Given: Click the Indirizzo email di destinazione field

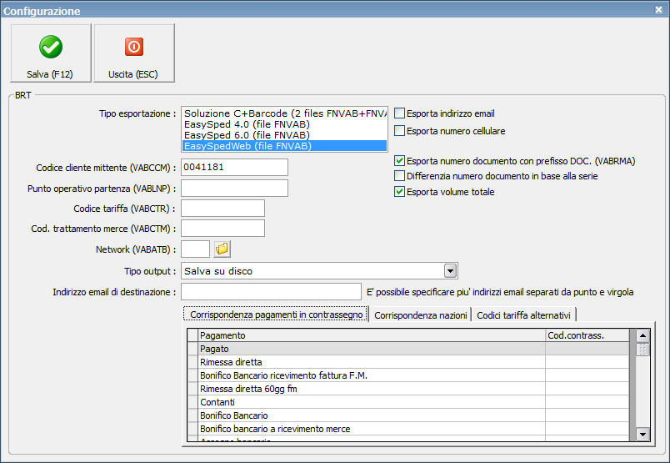Looking at the screenshot, I should [272, 292].
